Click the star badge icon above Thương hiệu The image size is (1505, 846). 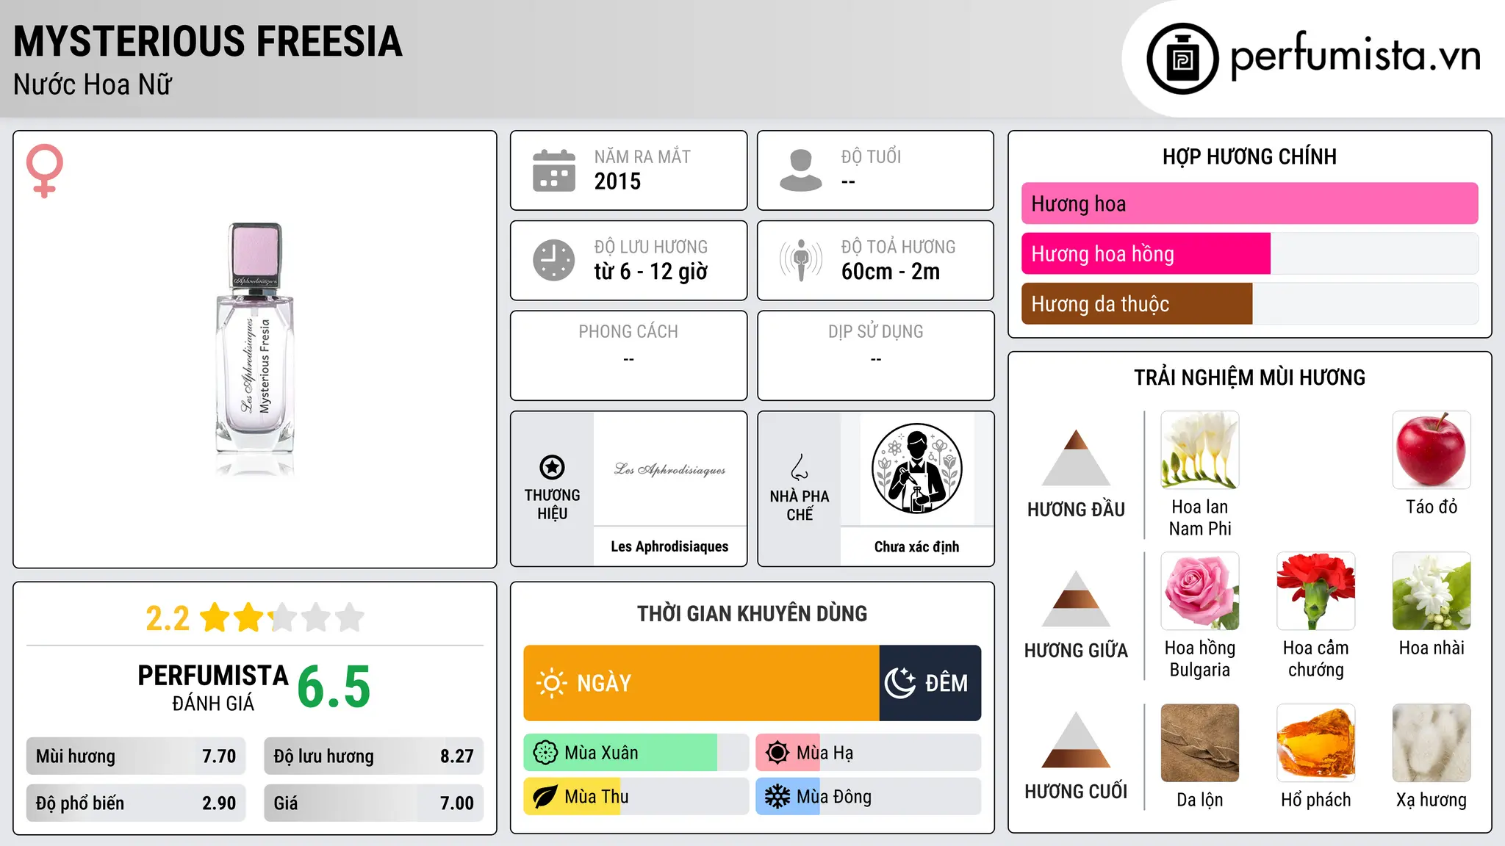[552, 467]
